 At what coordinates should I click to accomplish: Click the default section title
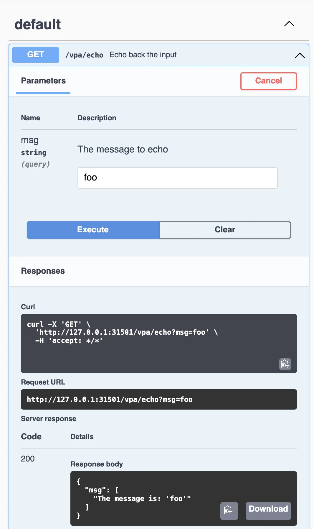pyautogui.click(x=38, y=24)
